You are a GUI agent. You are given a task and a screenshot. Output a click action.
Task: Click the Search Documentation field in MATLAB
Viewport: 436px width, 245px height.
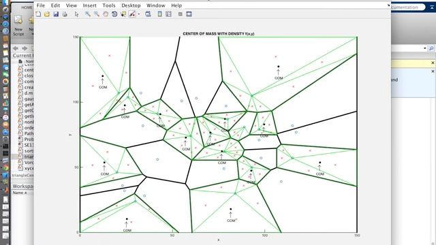407,7
